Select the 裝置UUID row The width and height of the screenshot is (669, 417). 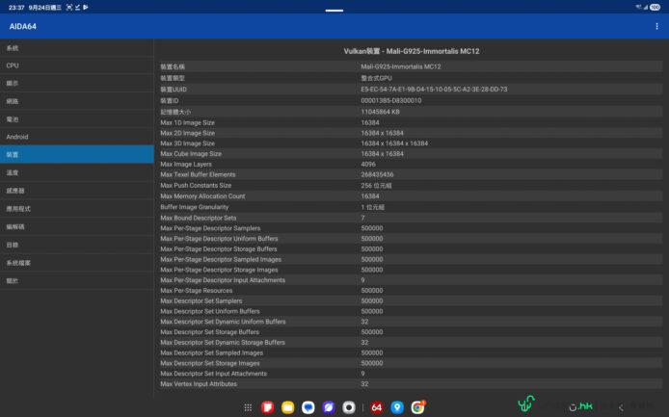point(411,90)
